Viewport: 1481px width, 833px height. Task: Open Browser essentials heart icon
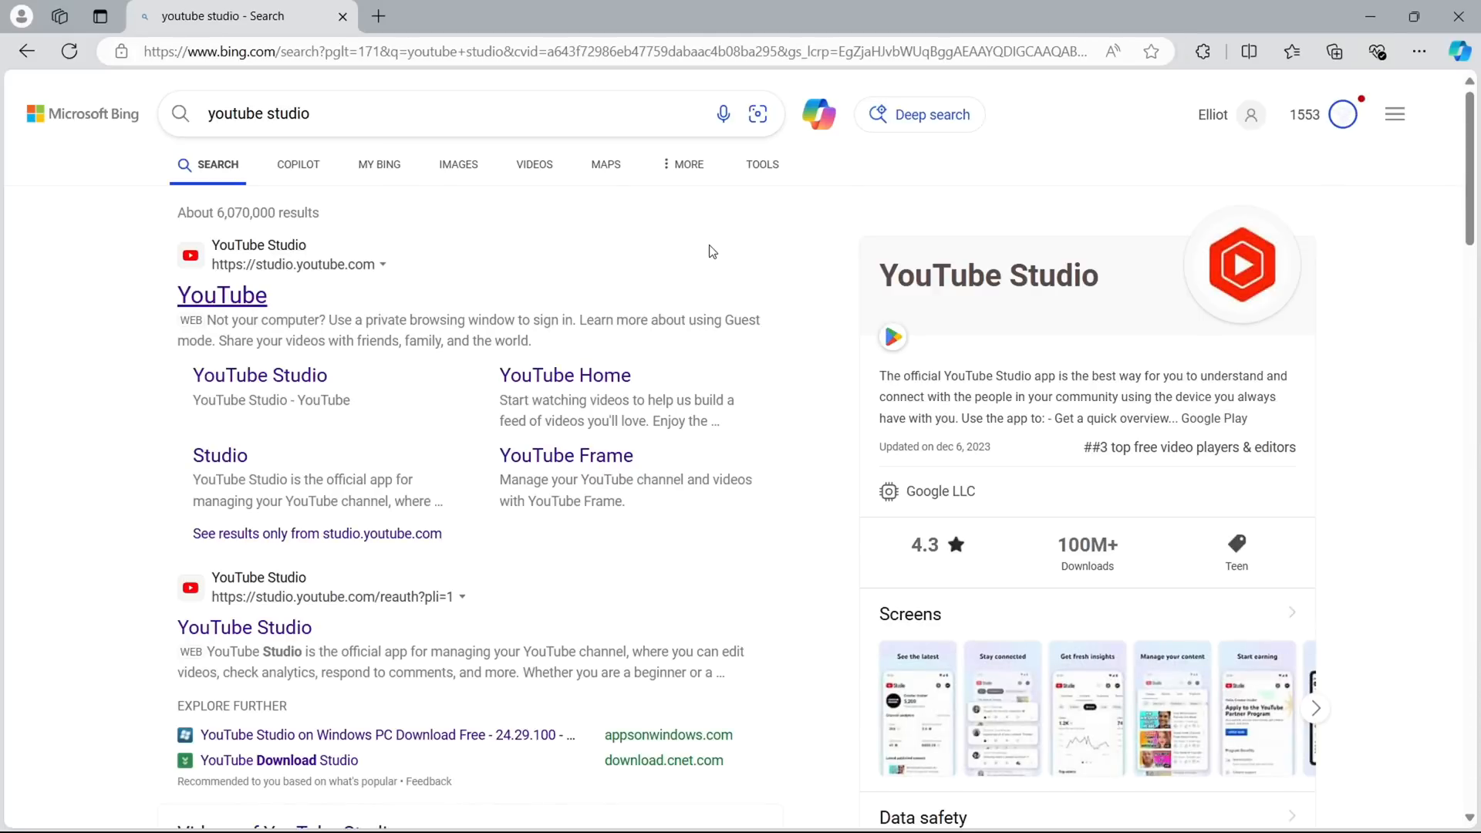pos(1378,52)
